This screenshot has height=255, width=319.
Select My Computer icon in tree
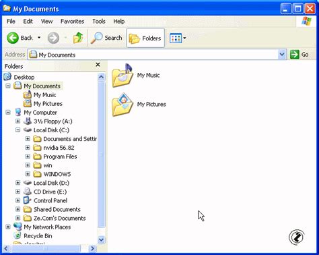tap(17, 112)
